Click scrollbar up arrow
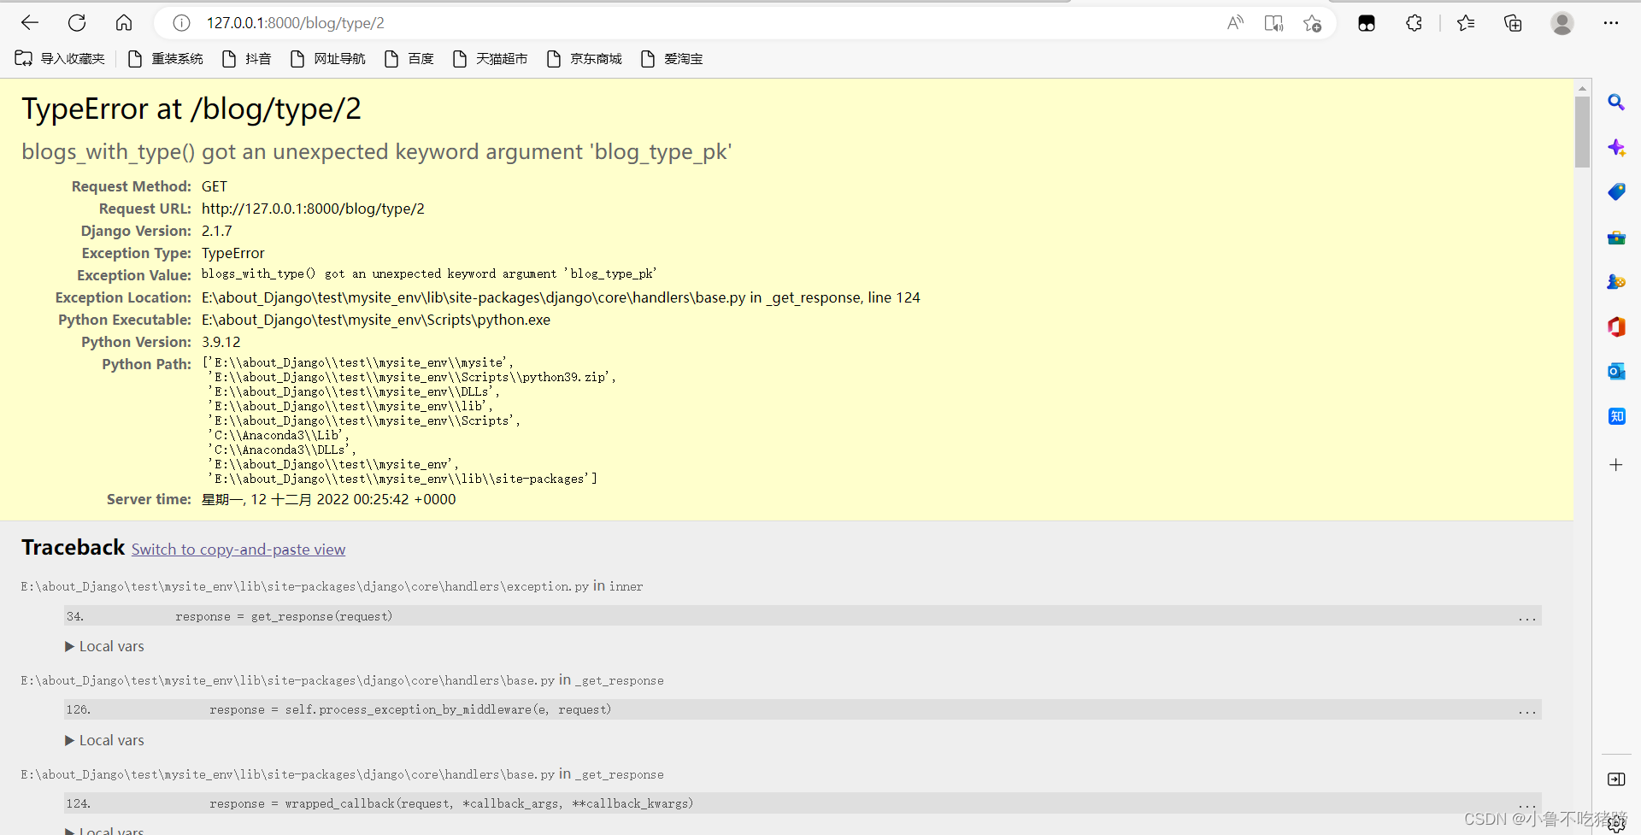1641x835 pixels. point(1583,87)
